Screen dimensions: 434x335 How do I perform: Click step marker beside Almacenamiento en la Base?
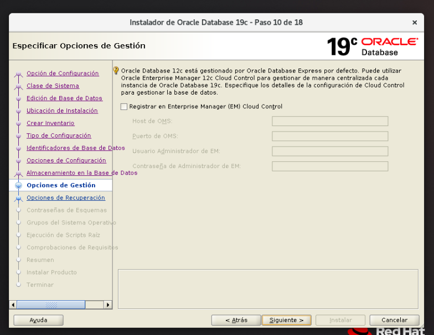pyautogui.click(x=19, y=174)
